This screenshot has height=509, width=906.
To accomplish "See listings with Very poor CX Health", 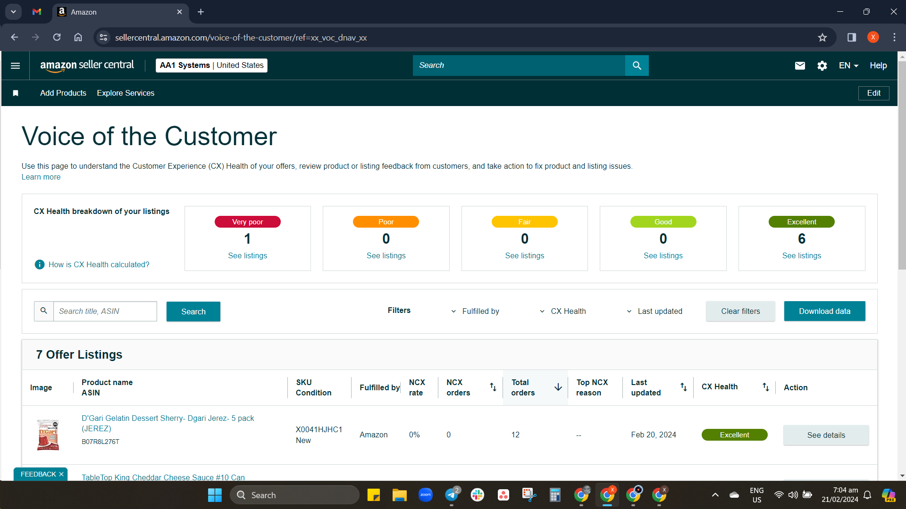I will pos(247,255).
